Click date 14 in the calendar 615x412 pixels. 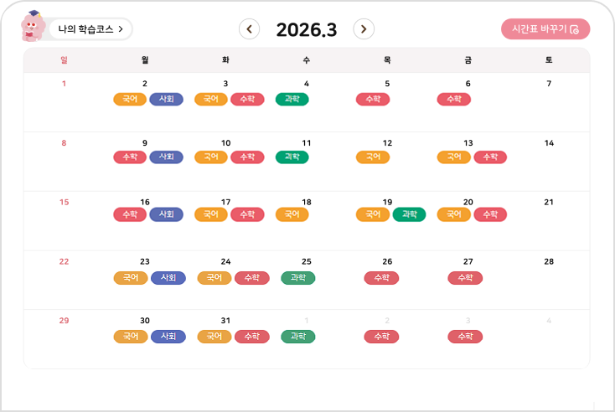point(549,143)
